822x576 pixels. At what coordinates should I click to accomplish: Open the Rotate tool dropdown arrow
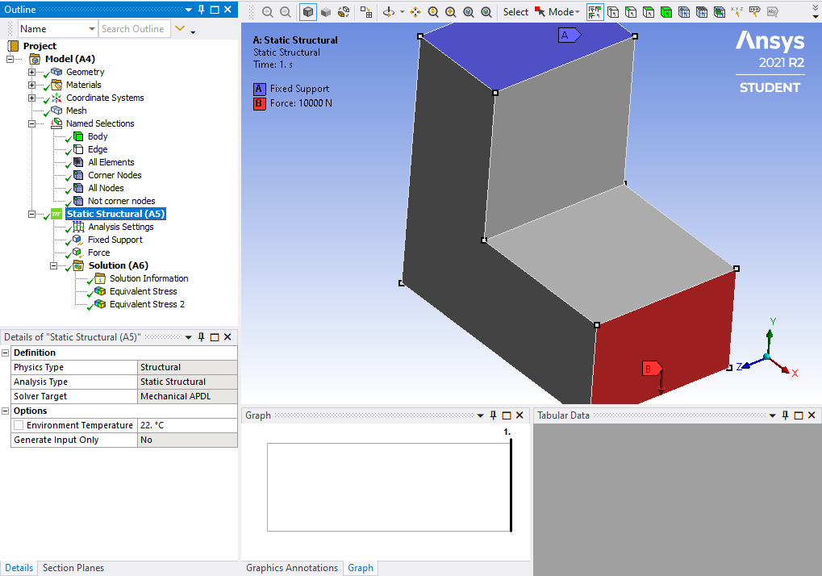click(402, 12)
